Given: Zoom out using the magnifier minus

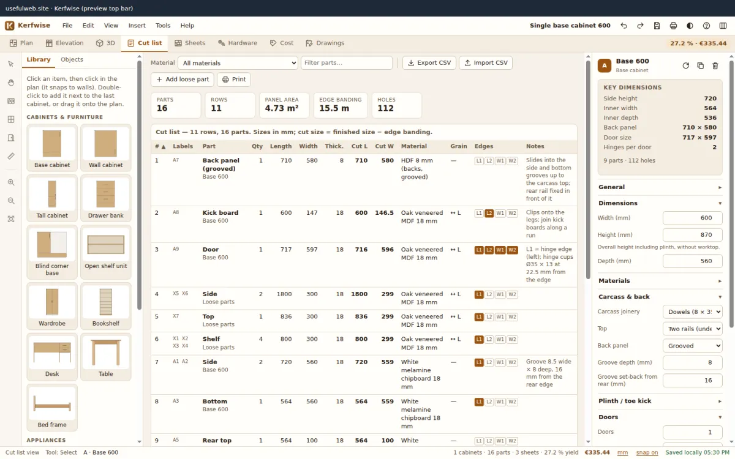Looking at the screenshot, I should (x=10, y=201).
